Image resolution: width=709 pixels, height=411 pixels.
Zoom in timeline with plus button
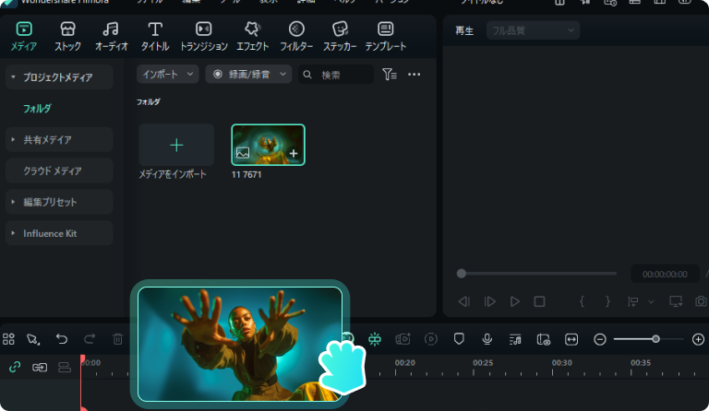[x=698, y=339]
